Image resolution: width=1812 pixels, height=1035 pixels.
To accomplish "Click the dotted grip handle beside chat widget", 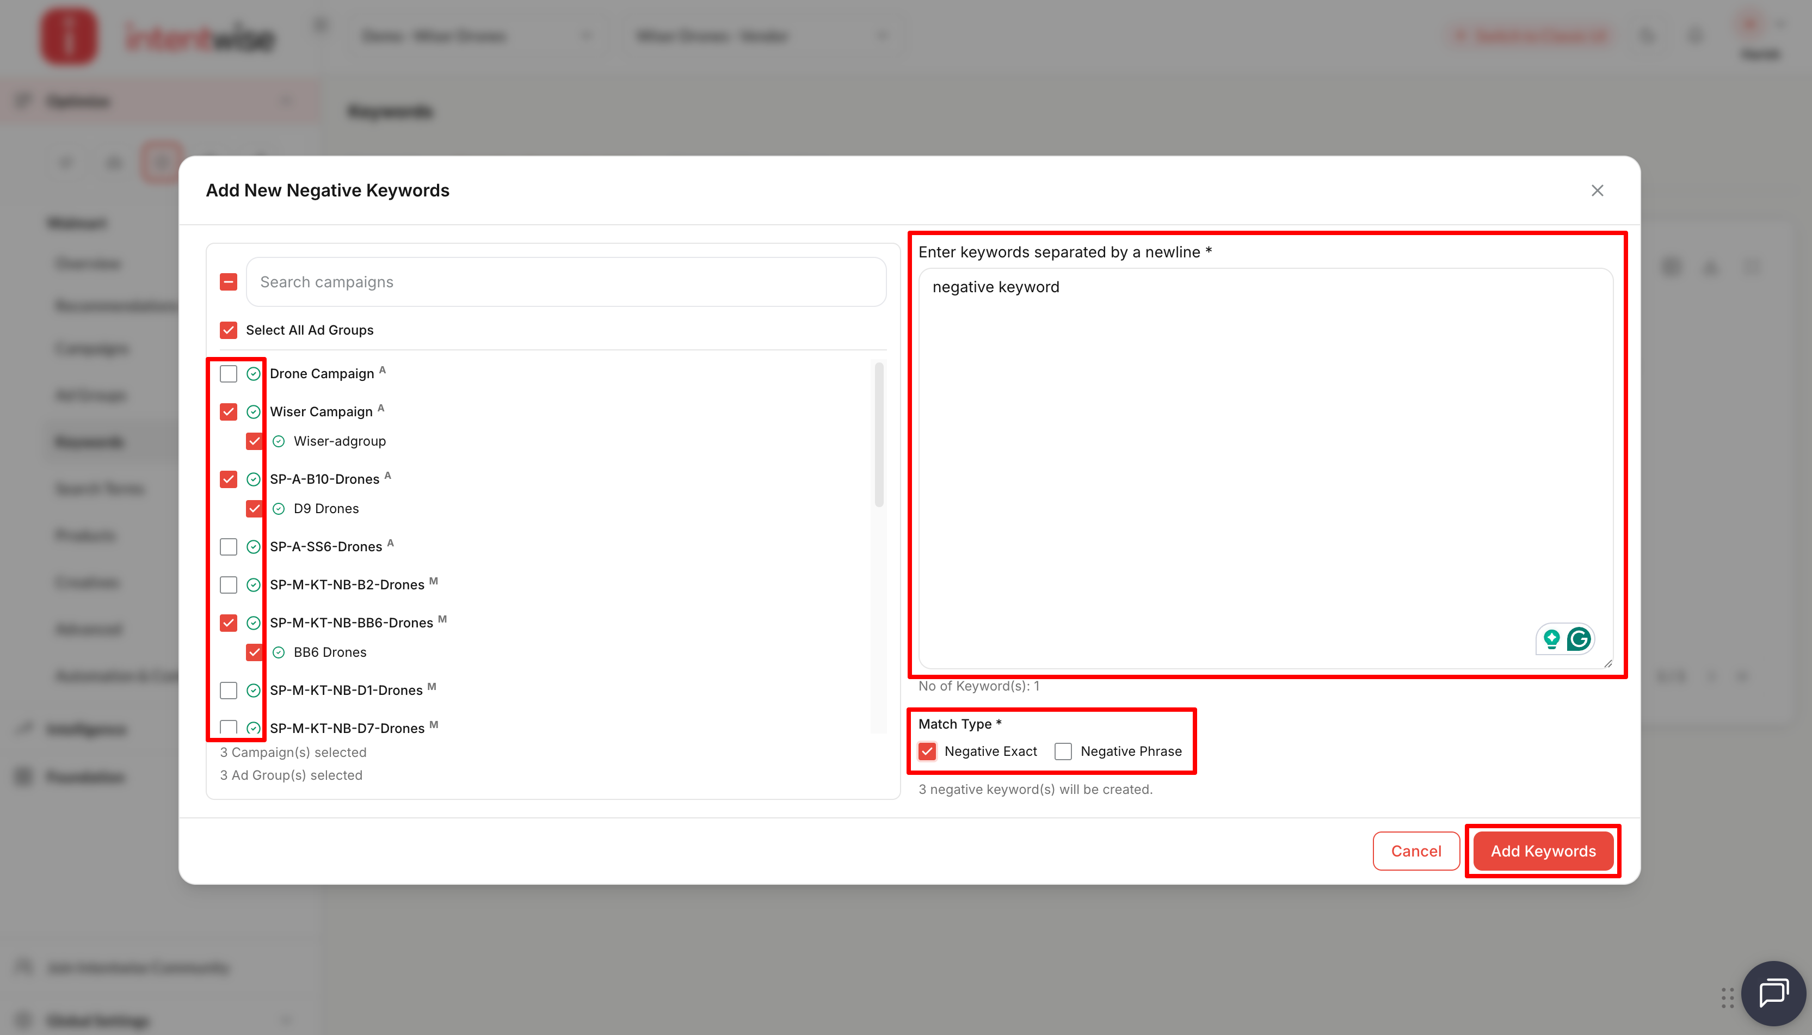I will [1727, 997].
